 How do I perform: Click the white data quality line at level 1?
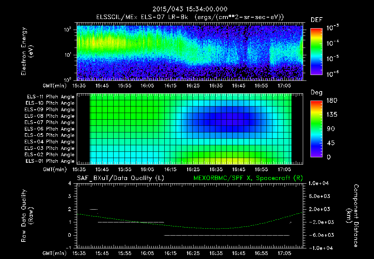coord(131,222)
